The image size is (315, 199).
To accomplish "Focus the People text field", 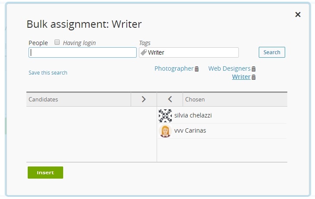I will (x=82, y=52).
